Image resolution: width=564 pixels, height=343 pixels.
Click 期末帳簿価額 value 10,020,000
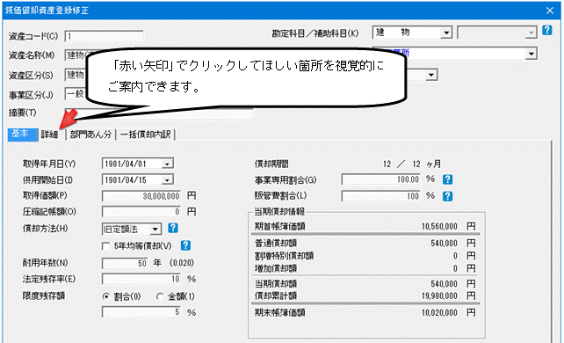click(439, 313)
